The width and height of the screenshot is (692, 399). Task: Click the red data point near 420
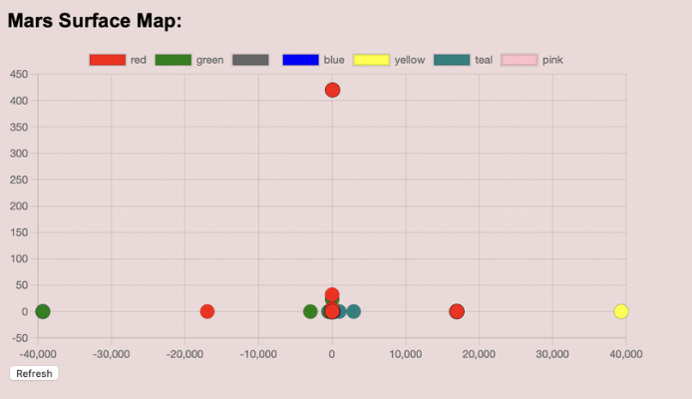pyautogui.click(x=332, y=90)
